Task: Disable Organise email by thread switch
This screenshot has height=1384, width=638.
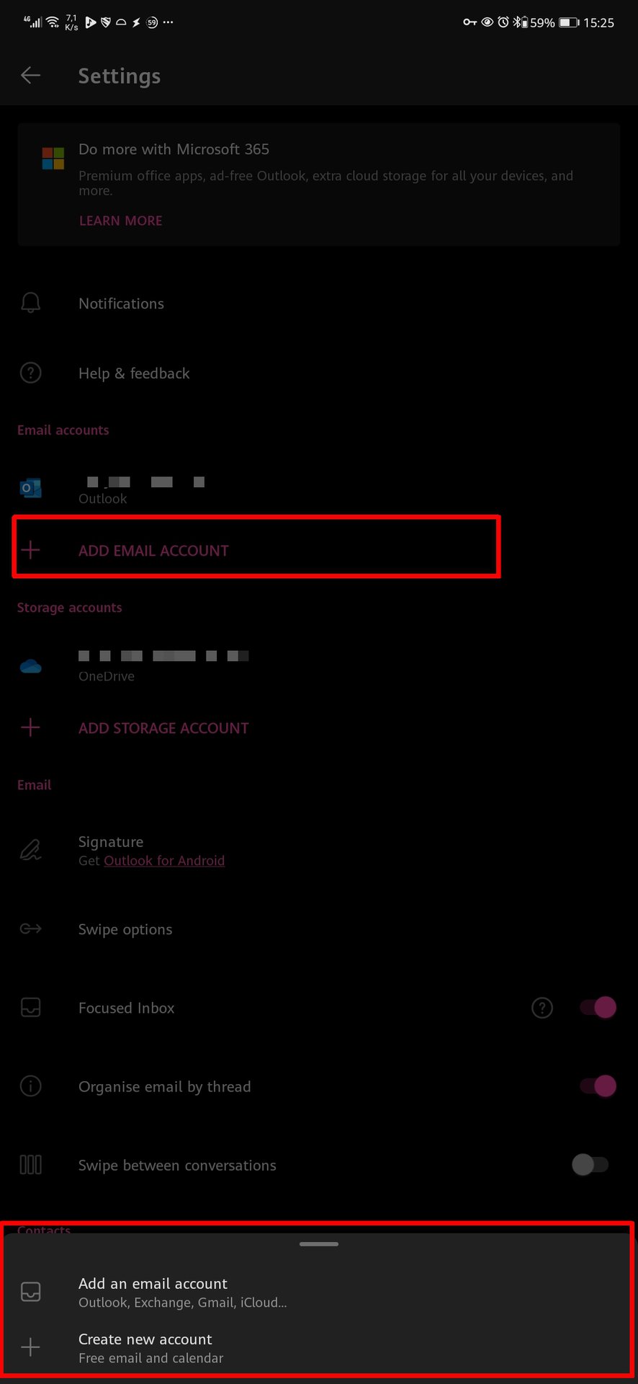Action: pos(598,1086)
